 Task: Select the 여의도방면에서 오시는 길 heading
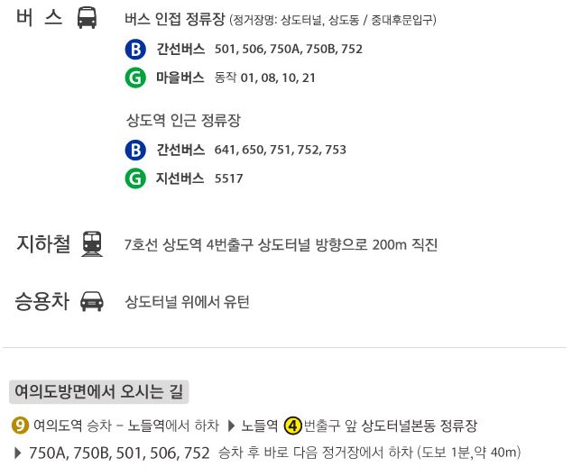(100, 391)
